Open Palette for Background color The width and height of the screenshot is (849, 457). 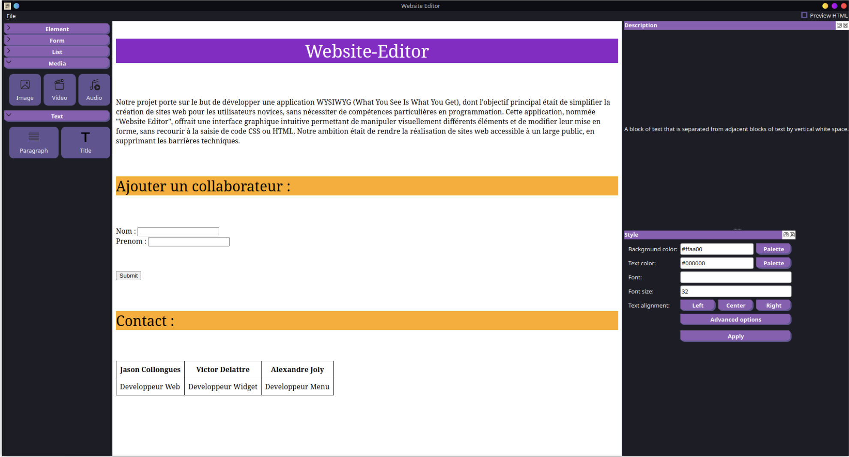pyautogui.click(x=774, y=249)
